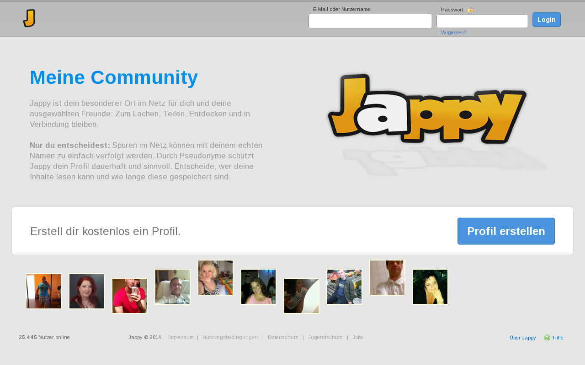Viewport: 585px width, 365px height.
Task: Open profile photo of blonde woman in zebra top
Action: tap(215, 277)
